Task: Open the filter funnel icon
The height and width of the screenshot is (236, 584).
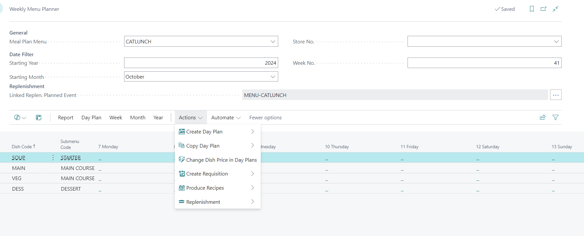Action: pos(555,117)
